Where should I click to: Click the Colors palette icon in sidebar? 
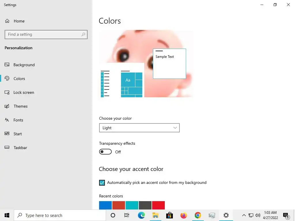click(x=7, y=78)
